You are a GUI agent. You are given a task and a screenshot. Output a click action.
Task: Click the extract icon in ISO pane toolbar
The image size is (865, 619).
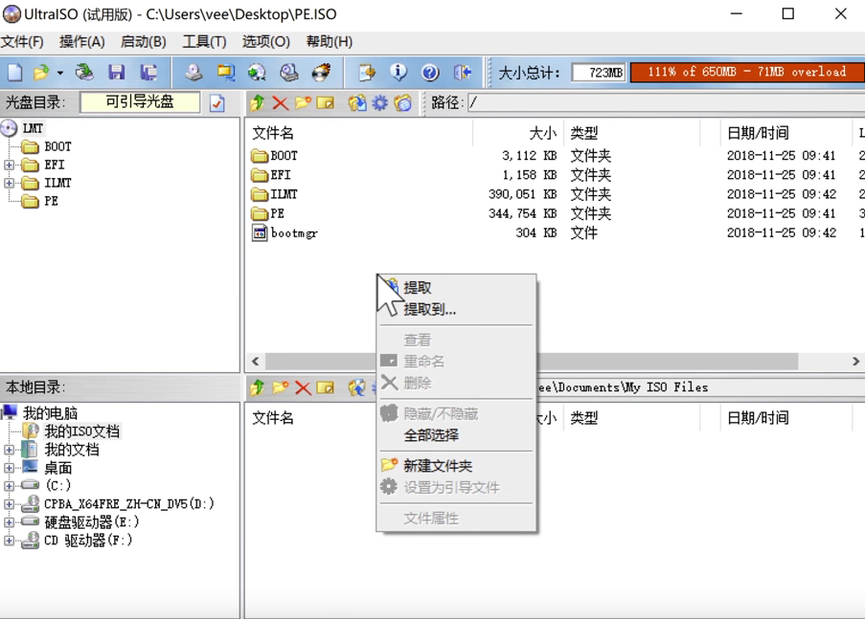[357, 103]
